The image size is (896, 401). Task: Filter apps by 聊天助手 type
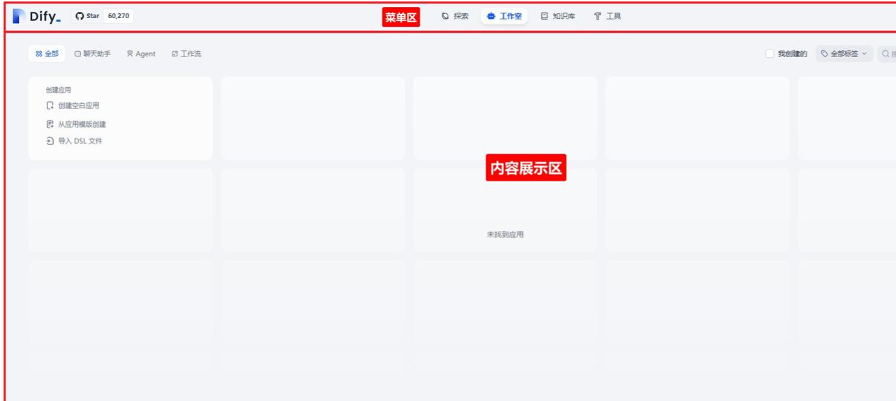point(93,54)
